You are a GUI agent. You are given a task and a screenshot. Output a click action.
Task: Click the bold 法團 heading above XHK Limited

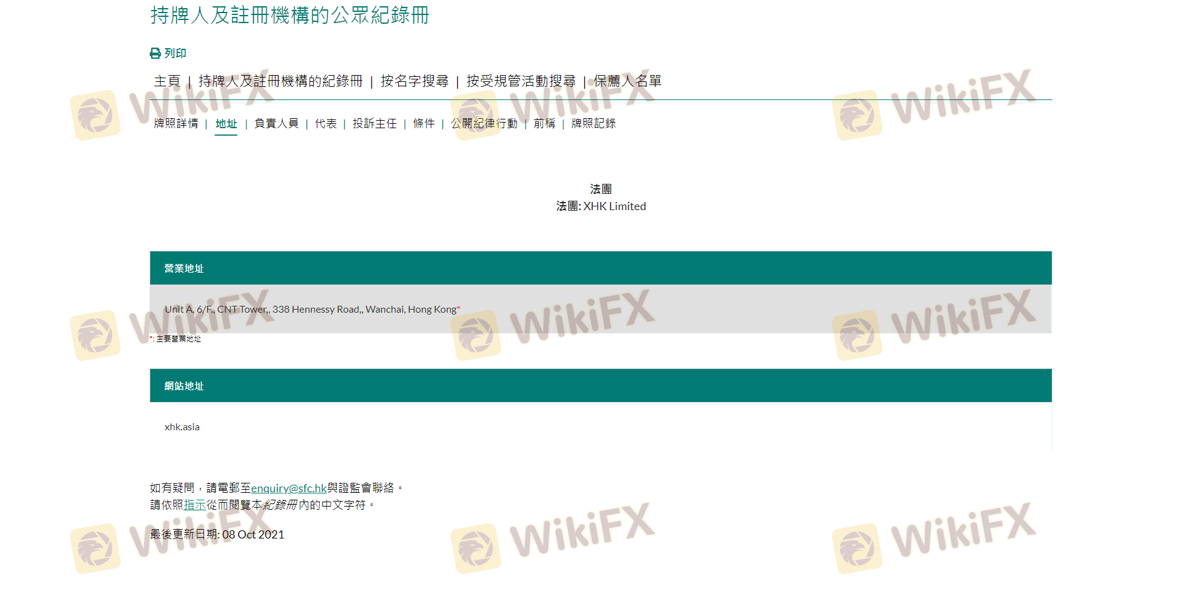click(601, 189)
